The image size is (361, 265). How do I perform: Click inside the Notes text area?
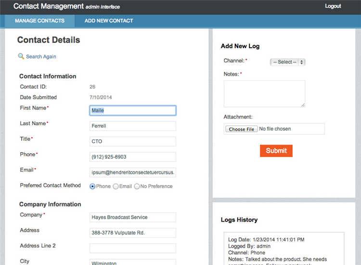[x=264, y=93]
